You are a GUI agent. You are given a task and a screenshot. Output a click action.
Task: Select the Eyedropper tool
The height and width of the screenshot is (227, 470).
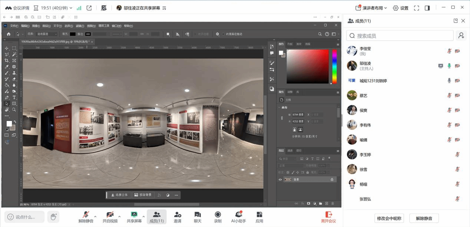7,67
